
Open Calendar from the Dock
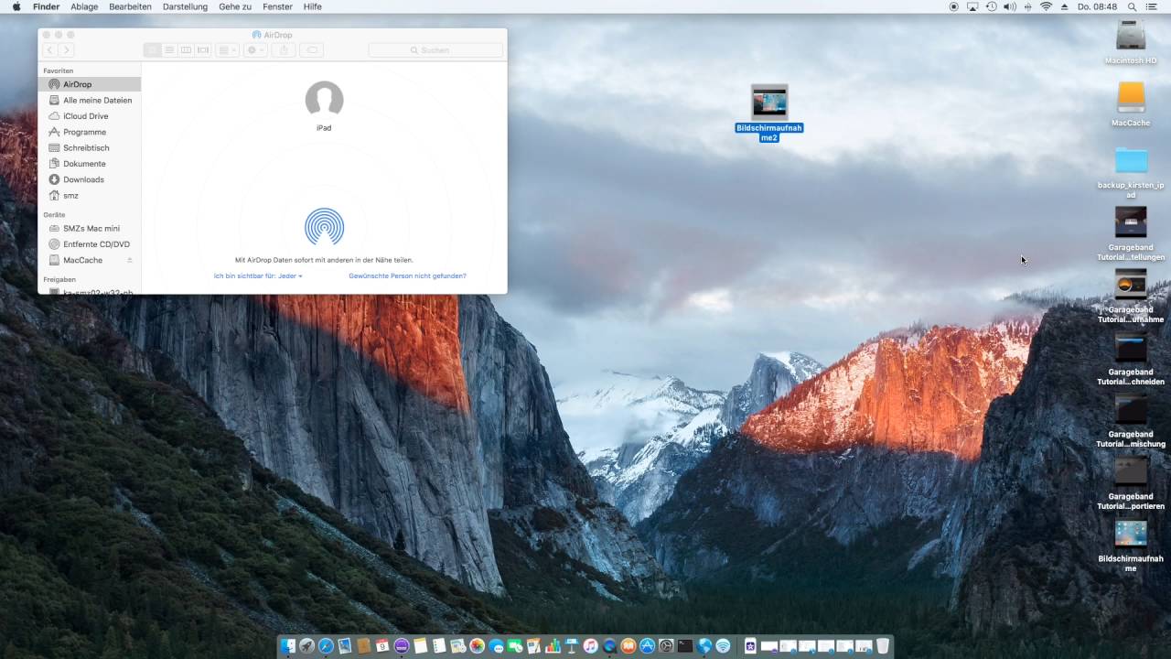coord(381,646)
